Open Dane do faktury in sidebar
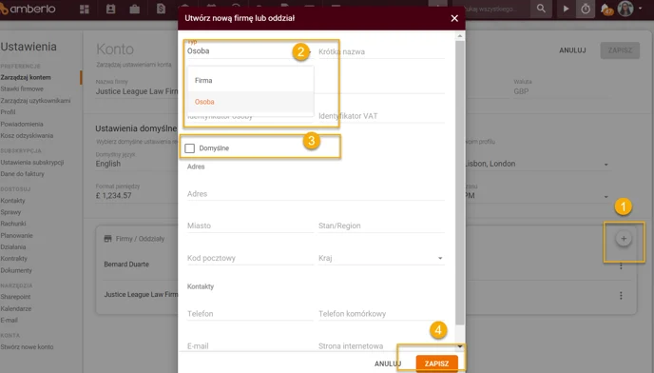 tap(22, 174)
